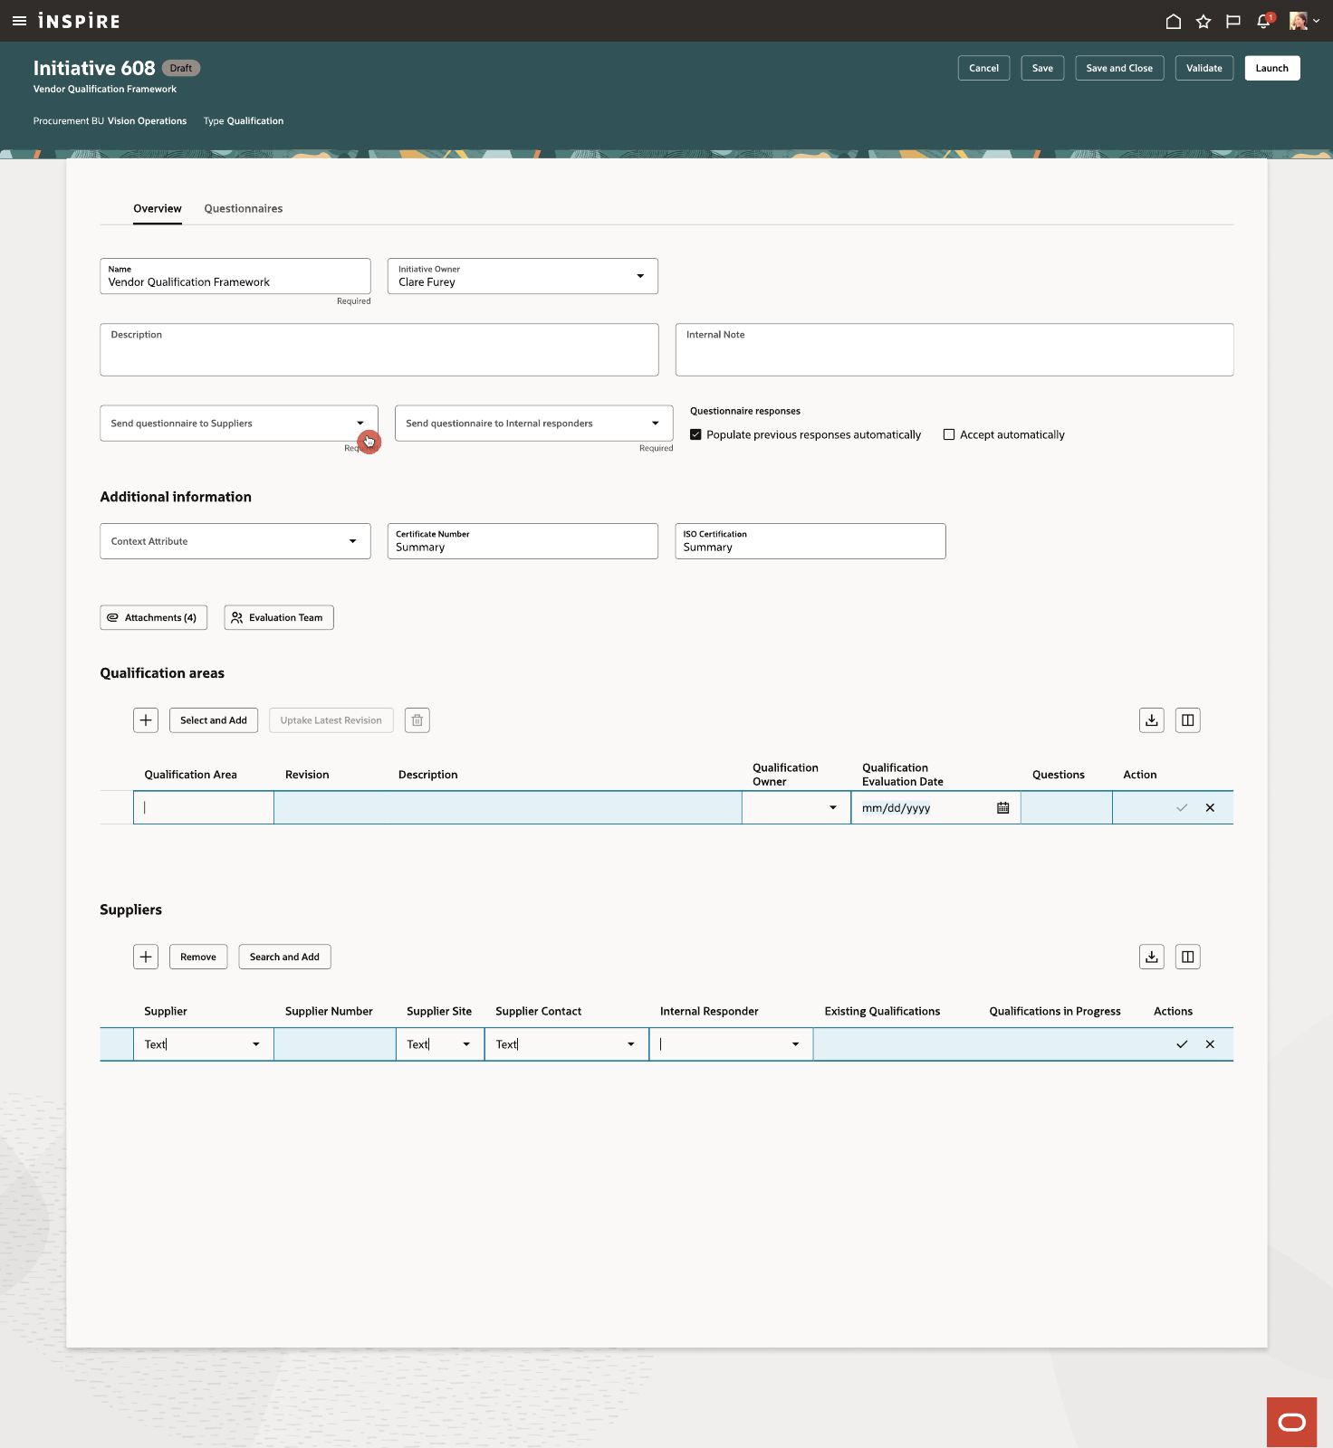This screenshot has width=1333, height=1448.
Task: Export the Suppliers table
Action: click(x=1152, y=957)
